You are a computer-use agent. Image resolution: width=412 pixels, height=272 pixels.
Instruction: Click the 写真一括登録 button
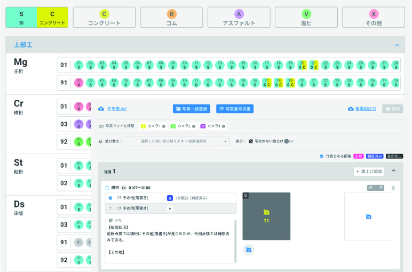click(x=192, y=109)
